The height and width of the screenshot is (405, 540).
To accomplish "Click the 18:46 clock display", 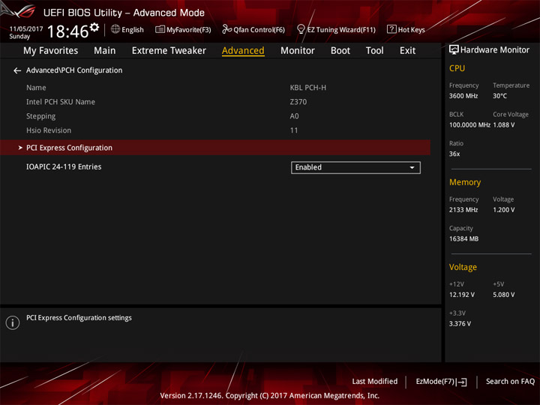I will click(x=67, y=31).
